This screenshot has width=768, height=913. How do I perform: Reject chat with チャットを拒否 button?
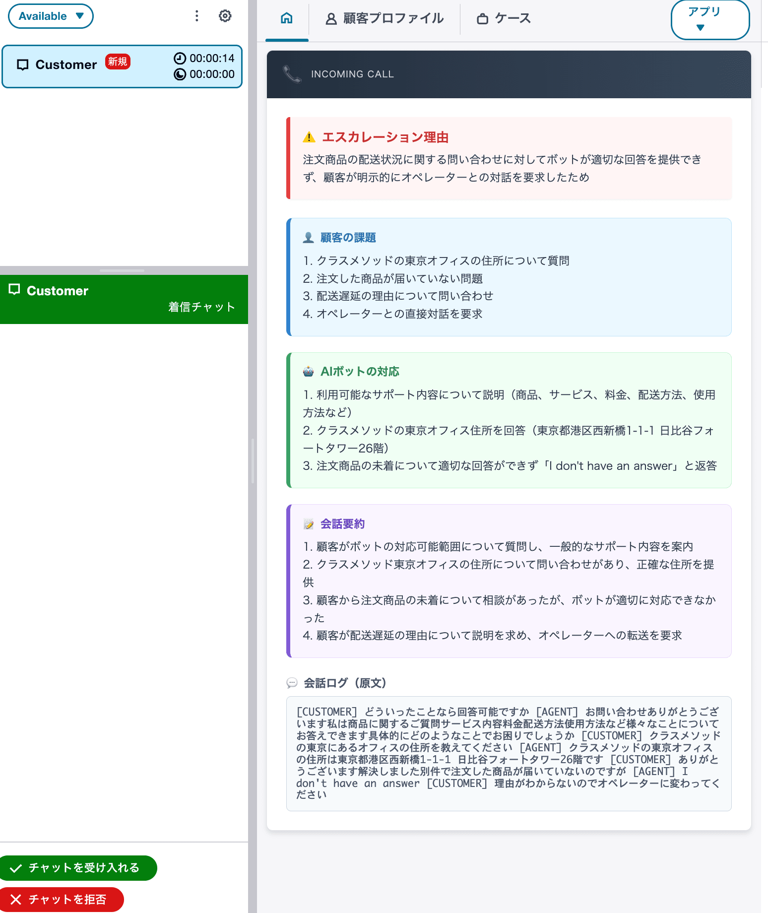(61, 900)
